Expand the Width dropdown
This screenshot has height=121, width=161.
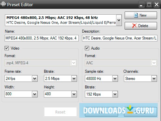pos(35,94)
